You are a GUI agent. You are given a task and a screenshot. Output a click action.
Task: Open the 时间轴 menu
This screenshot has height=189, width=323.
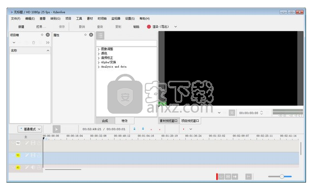[102, 18]
